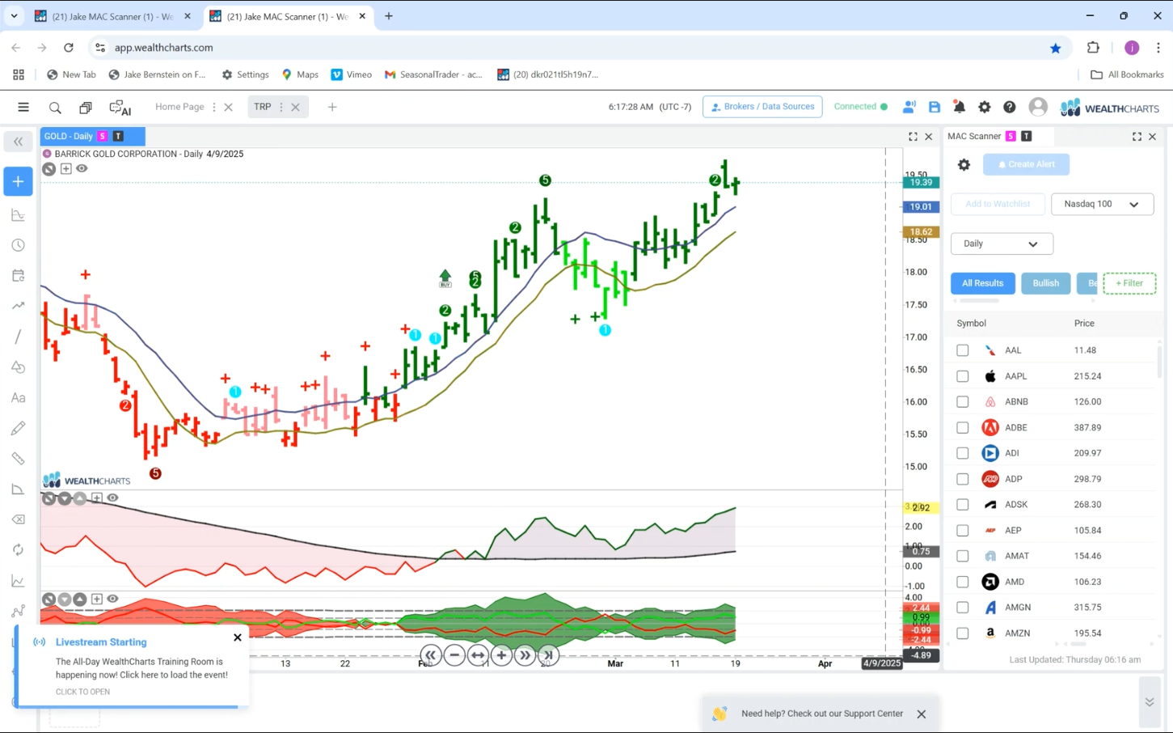Click Brokers / Data Sources button
The image size is (1173, 733).
762,107
